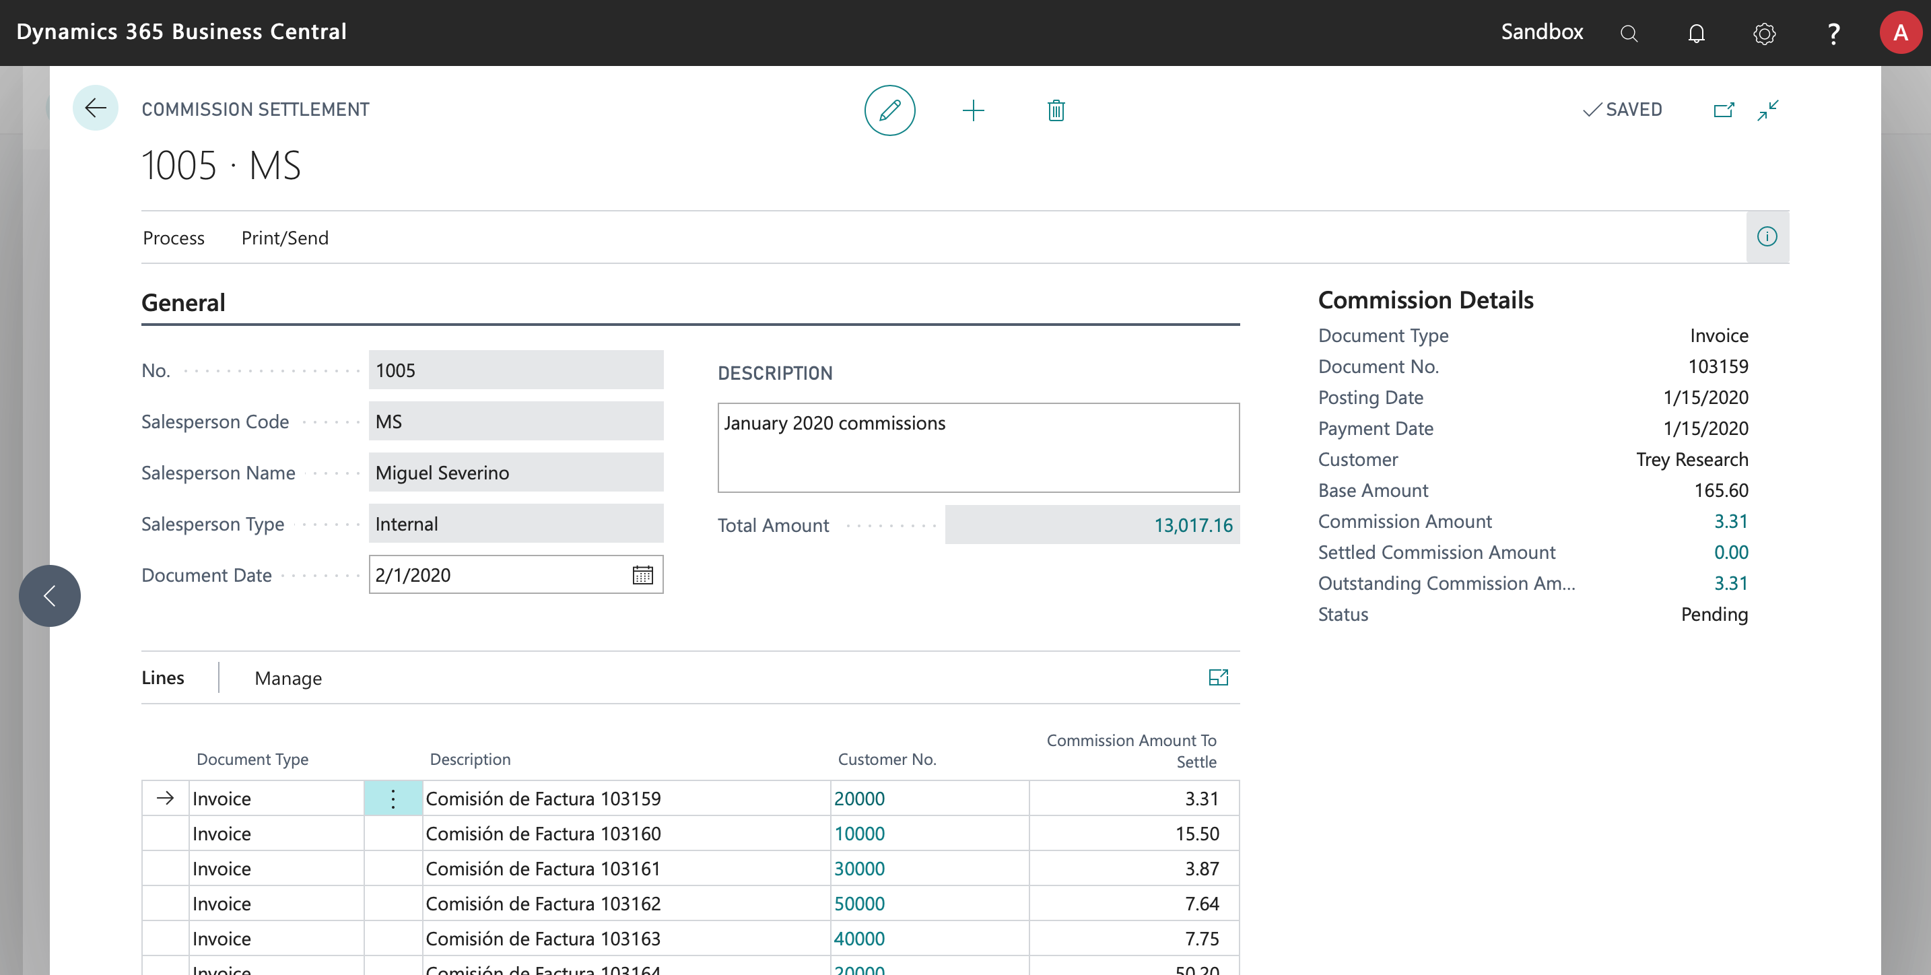This screenshot has width=1931, height=975.
Task: Open customer 30000 link
Action: [x=859, y=869]
